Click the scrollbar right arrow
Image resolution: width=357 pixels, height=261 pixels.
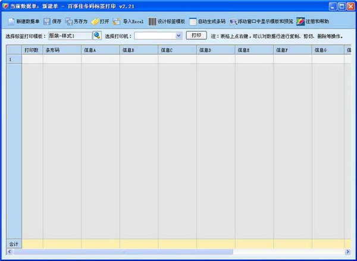click(x=347, y=251)
